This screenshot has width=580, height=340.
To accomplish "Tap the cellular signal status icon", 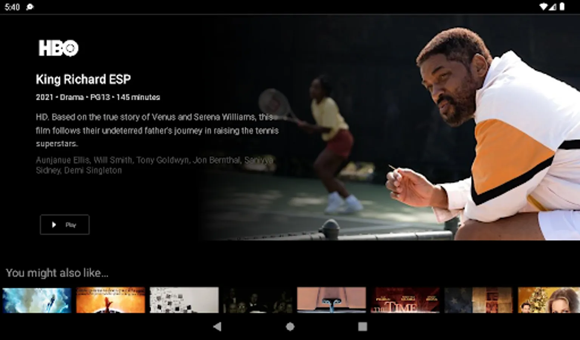I will coord(552,7).
